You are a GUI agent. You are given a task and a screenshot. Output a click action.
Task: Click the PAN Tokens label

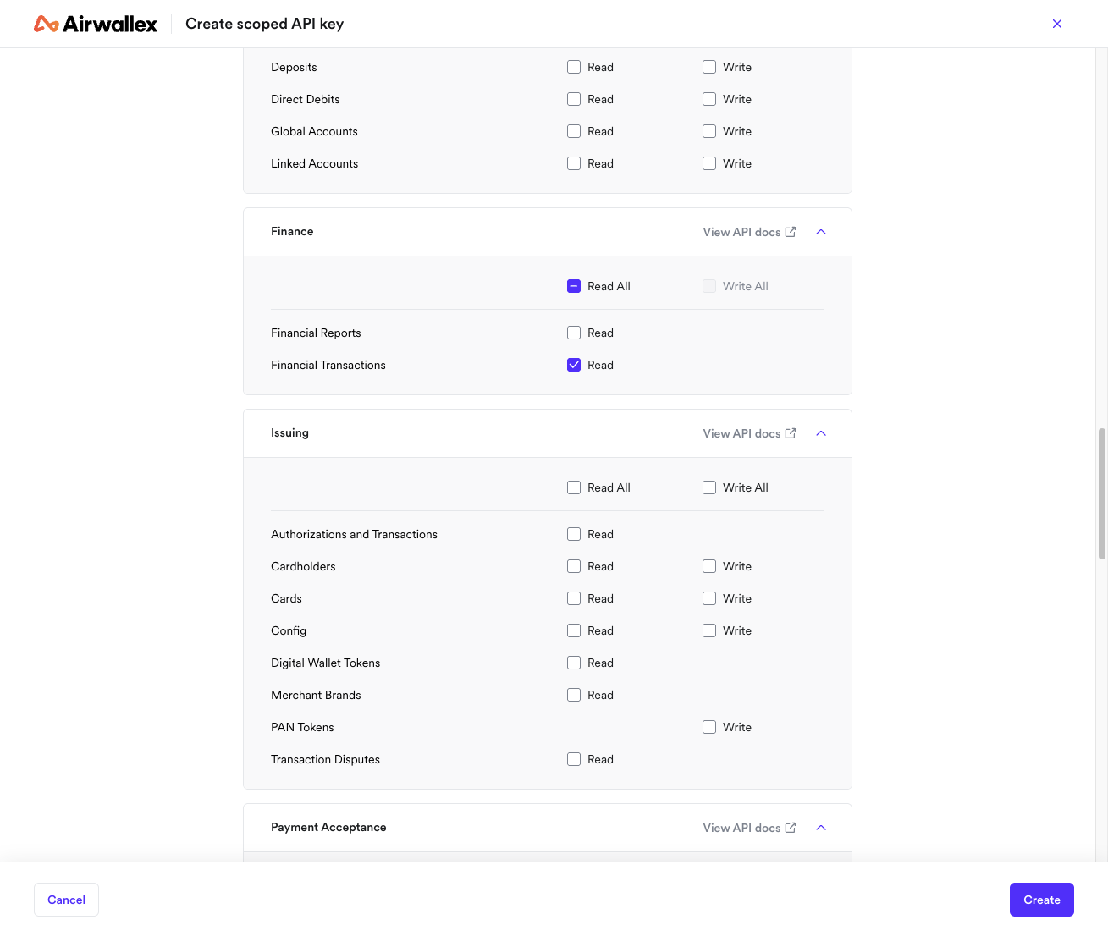coord(302,727)
